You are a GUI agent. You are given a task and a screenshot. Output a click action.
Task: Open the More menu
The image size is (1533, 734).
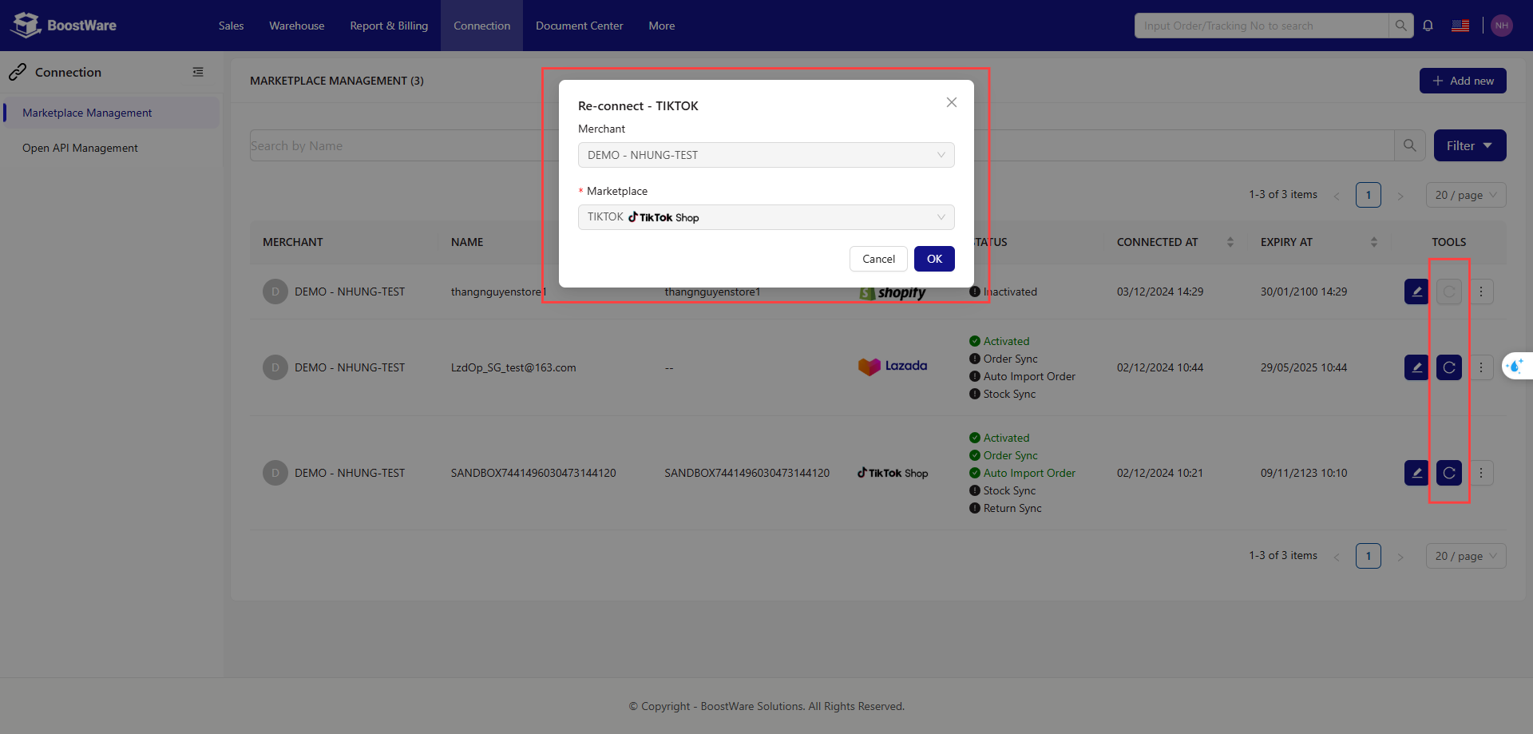(662, 26)
